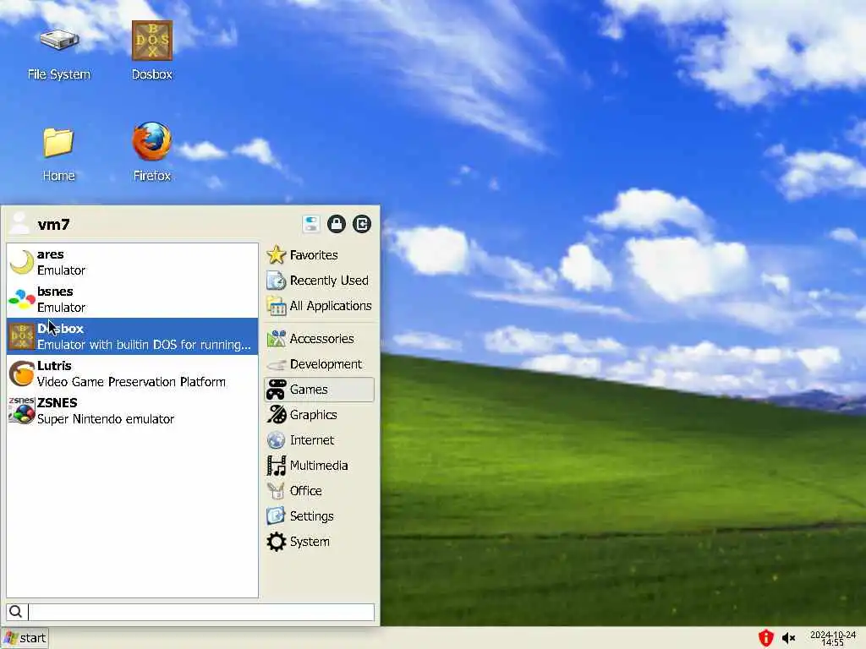Select the Multimedia category

[x=319, y=466]
